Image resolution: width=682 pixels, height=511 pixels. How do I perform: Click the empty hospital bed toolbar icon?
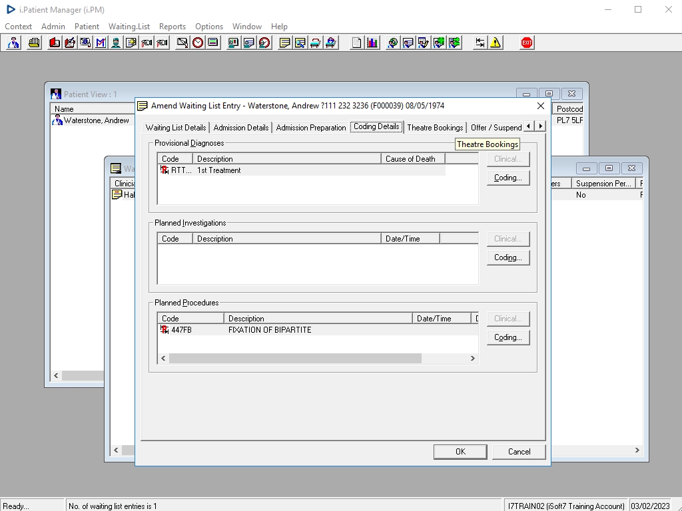[316, 43]
